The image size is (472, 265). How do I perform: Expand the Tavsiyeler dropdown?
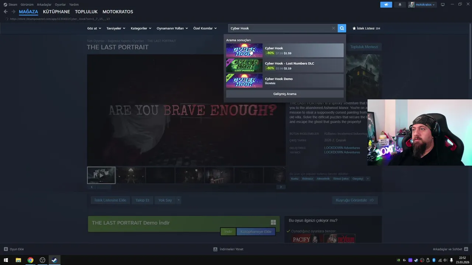click(116, 28)
